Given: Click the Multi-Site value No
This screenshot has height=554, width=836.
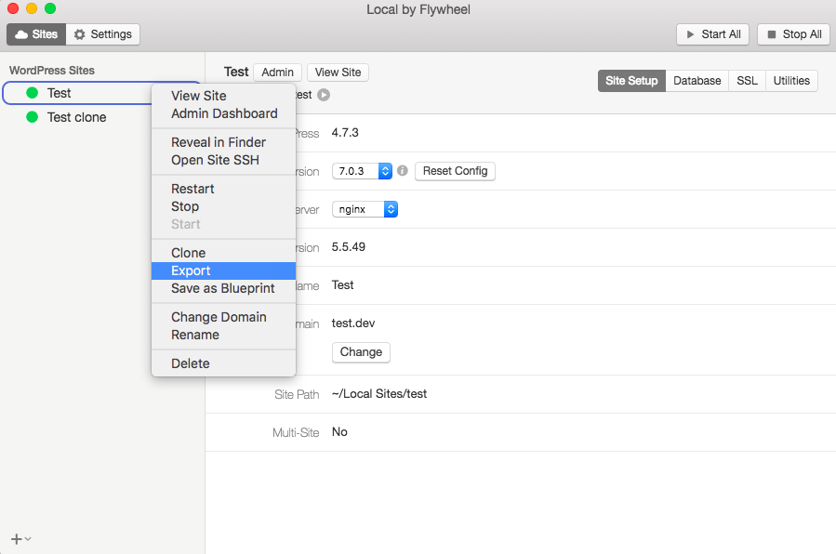Looking at the screenshot, I should coord(339,432).
